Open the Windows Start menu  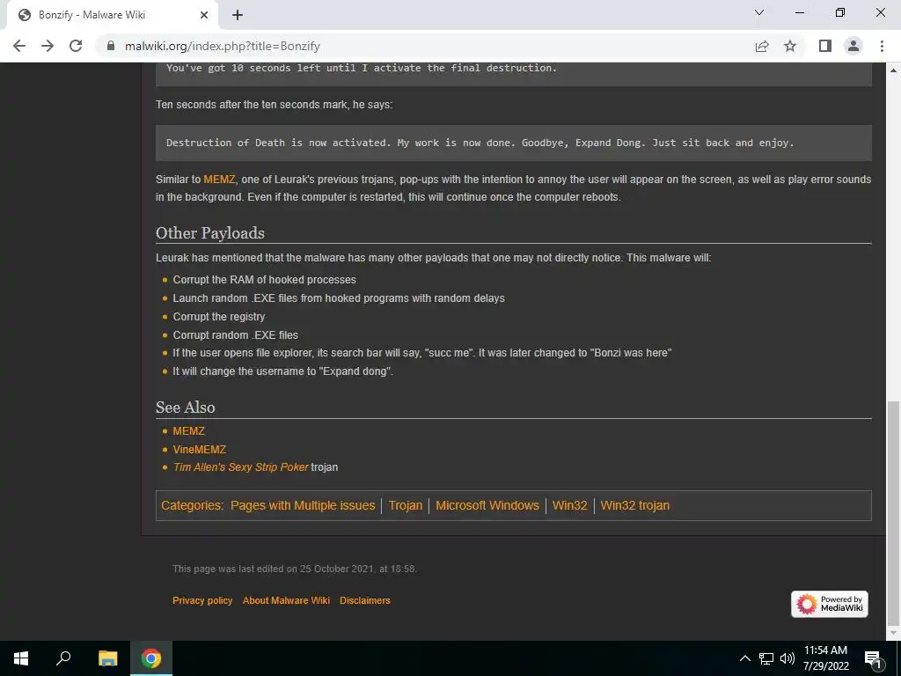(21, 658)
